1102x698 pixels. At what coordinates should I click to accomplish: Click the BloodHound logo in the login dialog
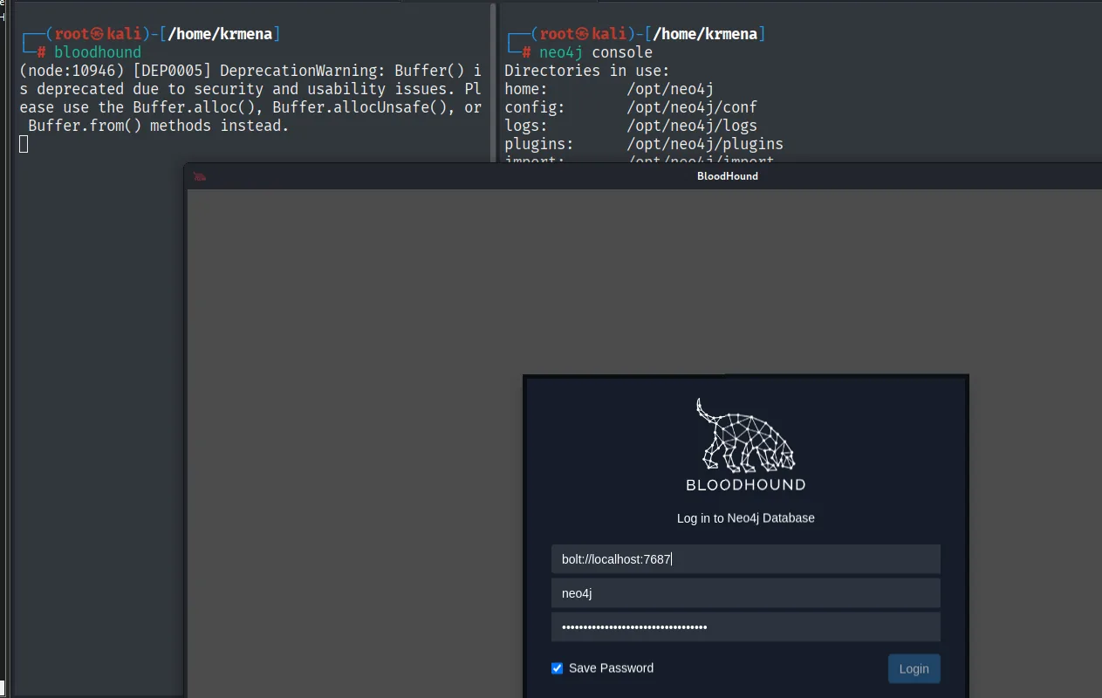745,445
